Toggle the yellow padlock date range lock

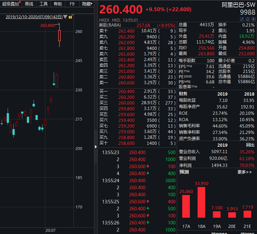point(71,16)
